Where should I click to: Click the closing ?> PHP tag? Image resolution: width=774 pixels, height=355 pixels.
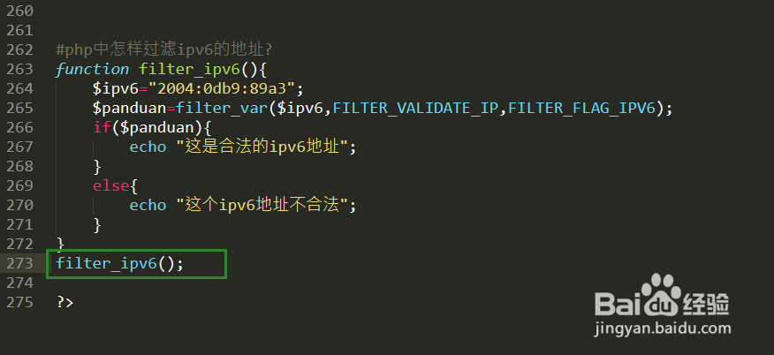tap(65, 302)
